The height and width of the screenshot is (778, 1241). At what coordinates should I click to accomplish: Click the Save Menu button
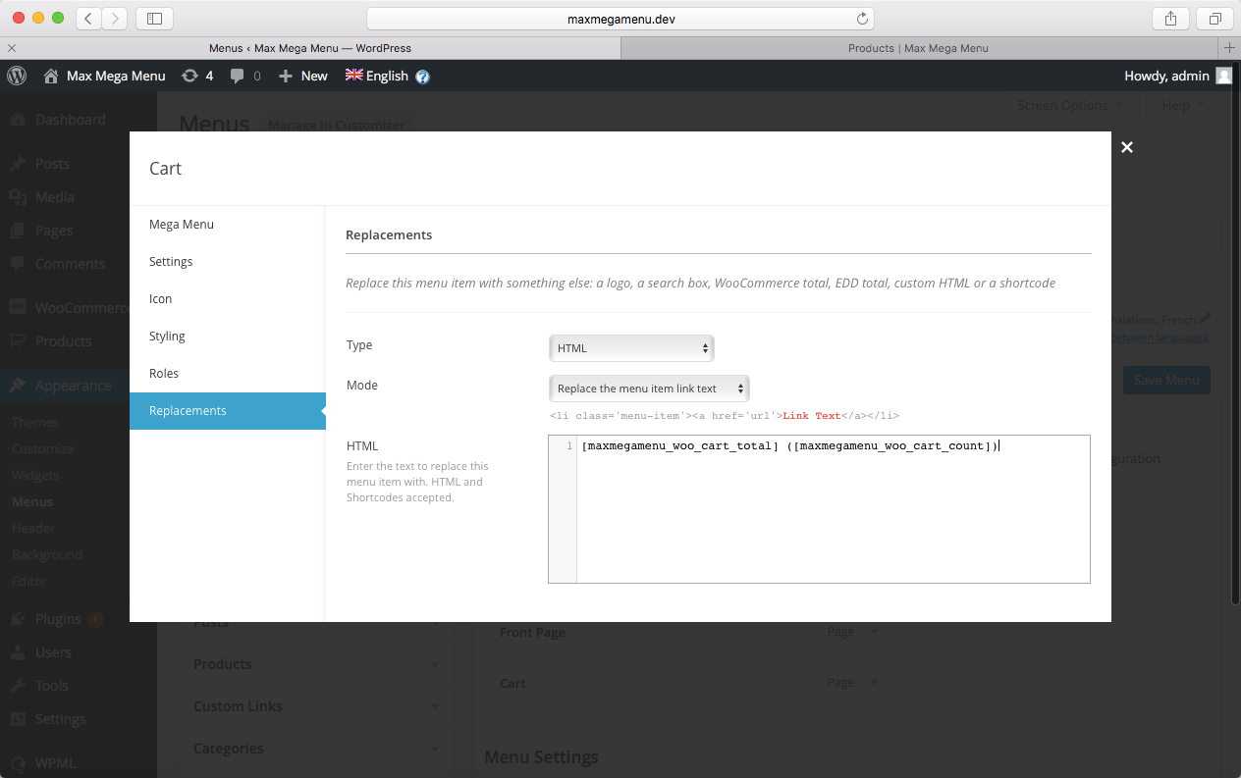[1166, 381]
